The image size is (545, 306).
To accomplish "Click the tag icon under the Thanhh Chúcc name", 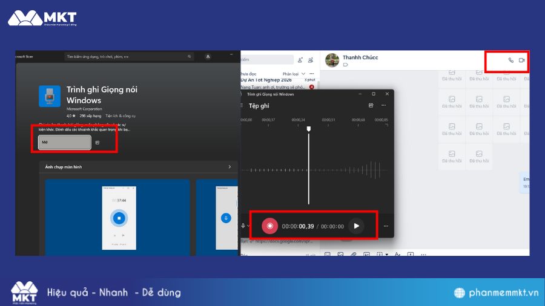I will point(345,65).
